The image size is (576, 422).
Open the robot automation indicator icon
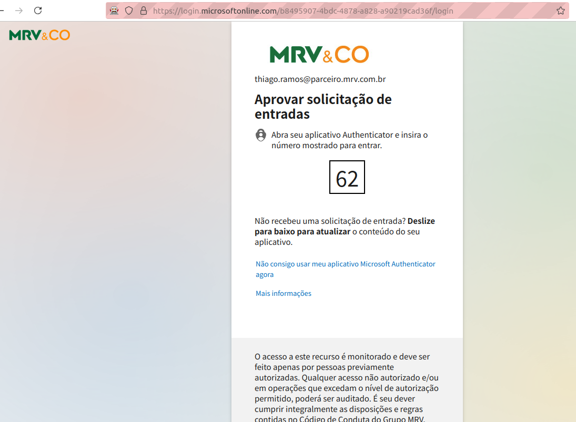click(114, 11)
